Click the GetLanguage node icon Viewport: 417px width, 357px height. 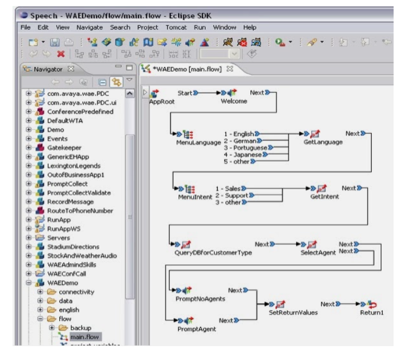[315, 134]
